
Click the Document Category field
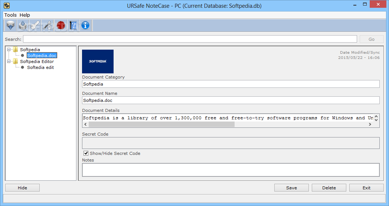[231, 84]
